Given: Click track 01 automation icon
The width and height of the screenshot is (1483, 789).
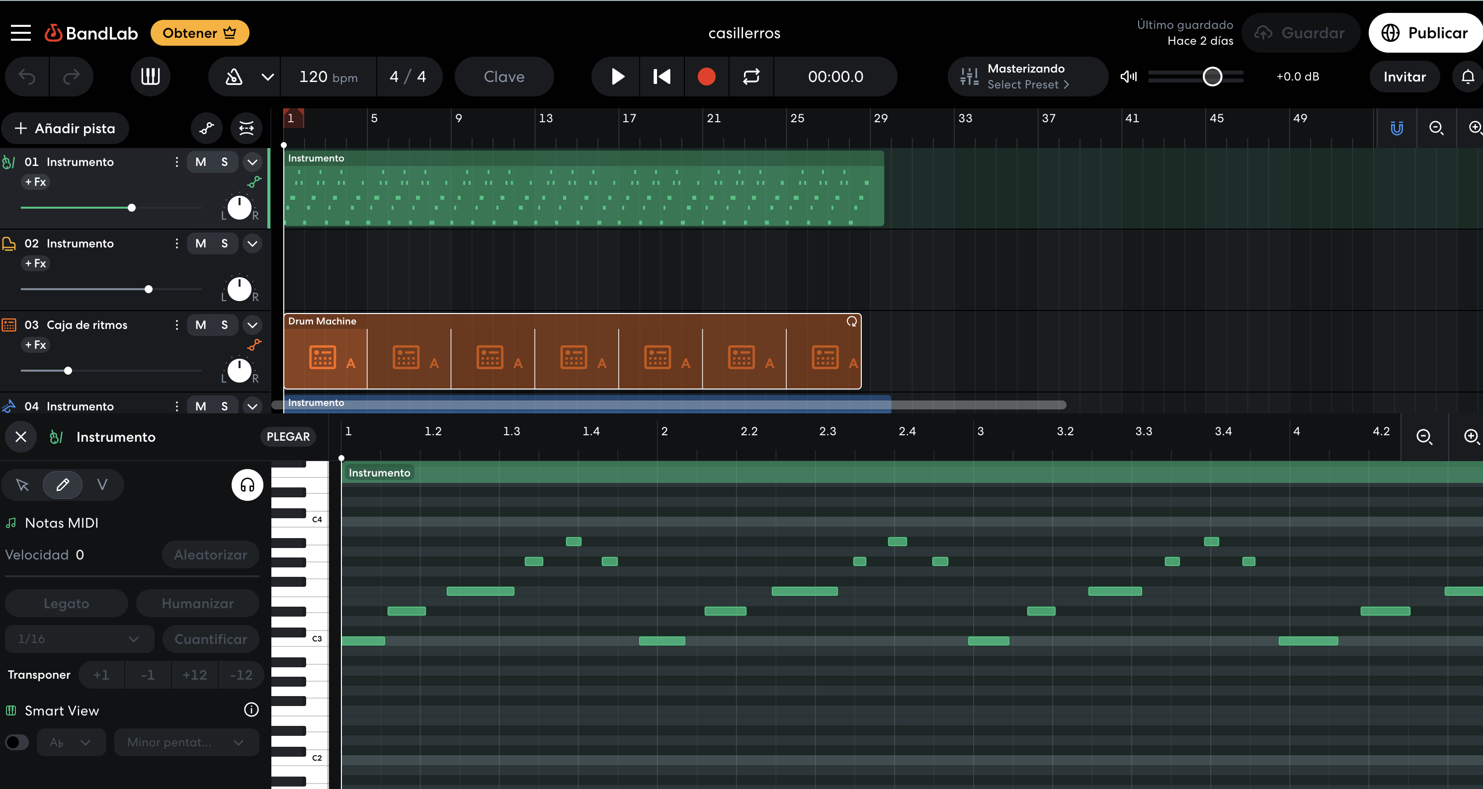Looking at the screenshot, I should pos(254,182).
